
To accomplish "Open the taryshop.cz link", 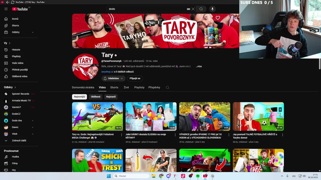I will pos(107,72).
